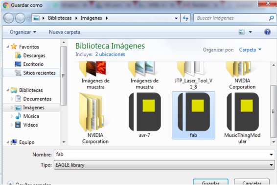Click the file list scrollbar thumb
This screenshot has width=277, height=185.
(274, 111)
